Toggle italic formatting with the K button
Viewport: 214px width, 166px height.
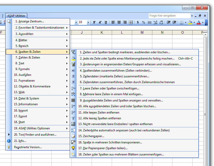pyautogui.click(x=100, y=22)
